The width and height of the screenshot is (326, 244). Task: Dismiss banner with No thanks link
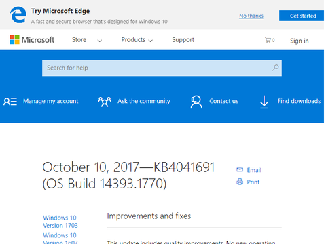pos(251,16)
